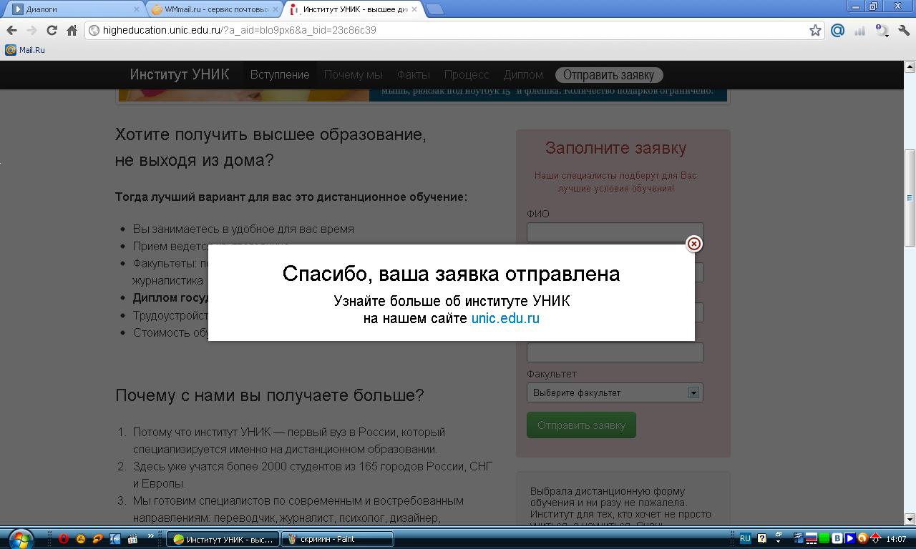Click the taskbar clock showing 14:07
916x549 pixels.
896,539
